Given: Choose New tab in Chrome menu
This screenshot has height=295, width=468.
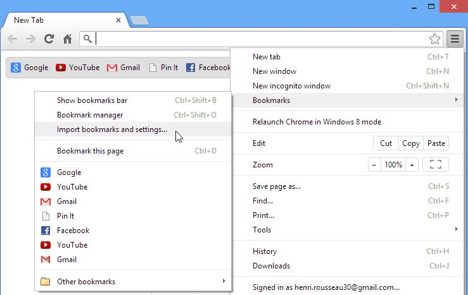Looking at the screenshot, I should (x=347, y=57).
